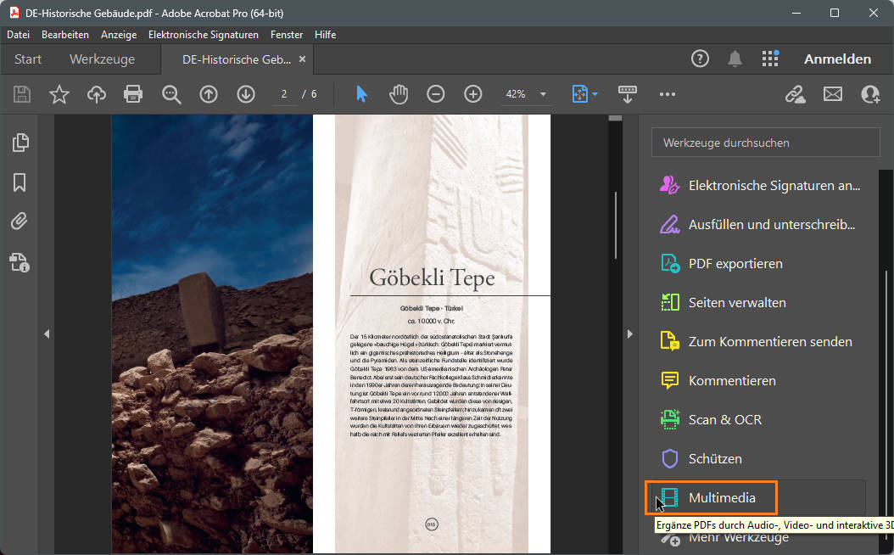Image resolution: width=894 pixels, height=555 pixels.
Task: Open the Anzeige menu
Action: click(x=119, y=35)
